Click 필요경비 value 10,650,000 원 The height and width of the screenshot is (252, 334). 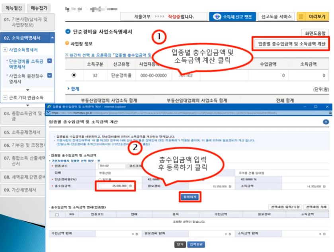coord(222,187)
